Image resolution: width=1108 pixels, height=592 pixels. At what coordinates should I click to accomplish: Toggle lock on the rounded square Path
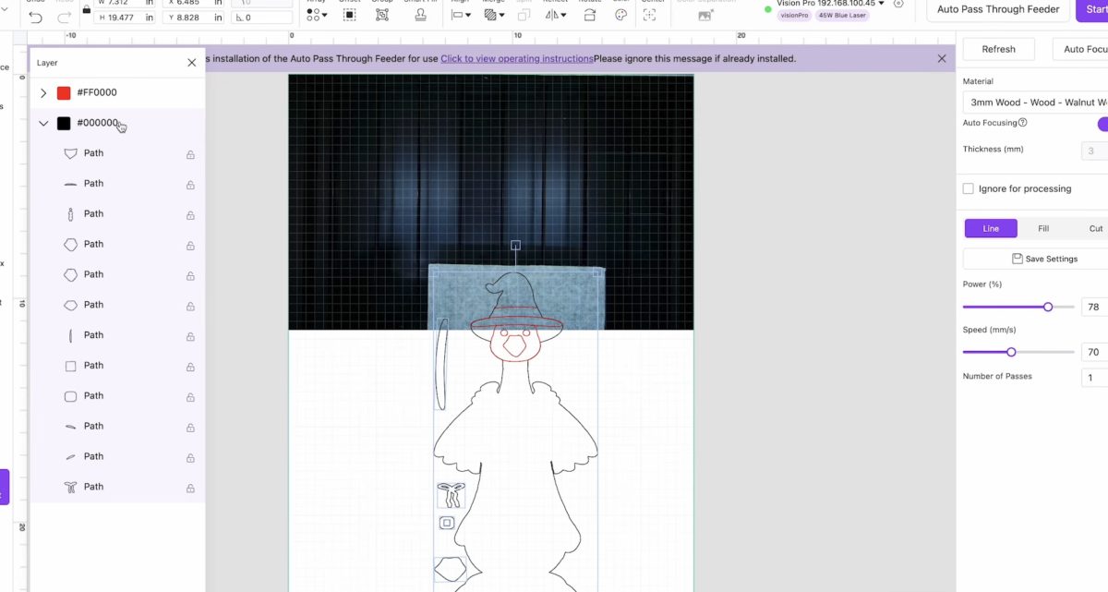[x=190, y=397]
